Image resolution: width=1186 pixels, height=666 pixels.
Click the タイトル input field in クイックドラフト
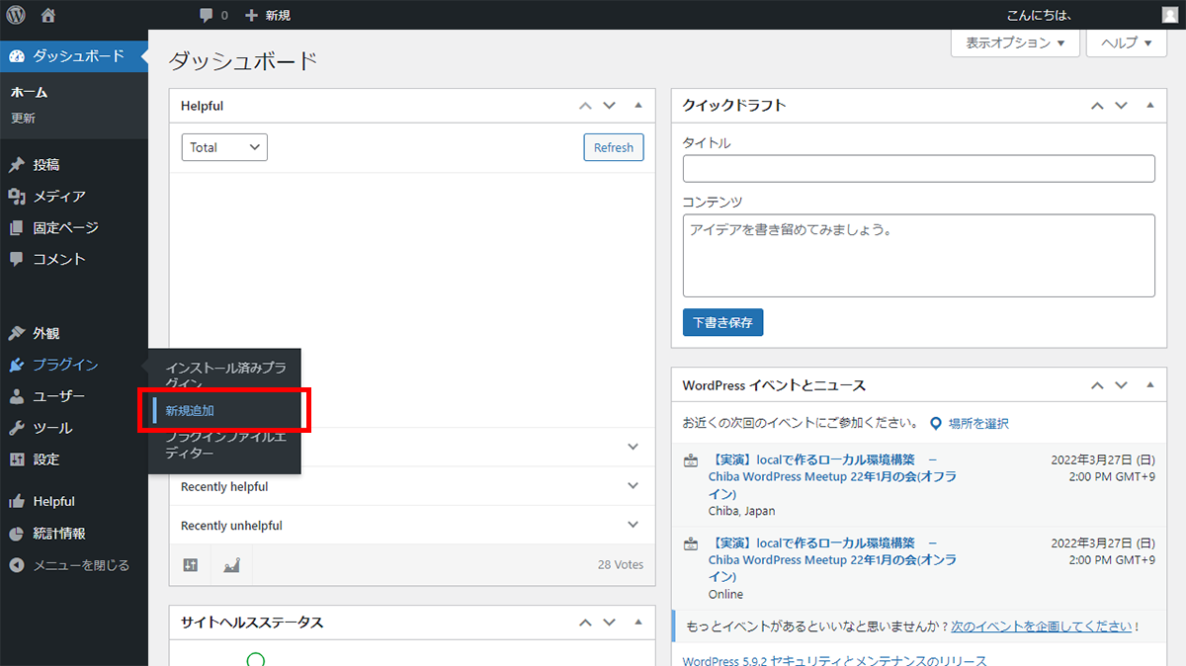tap(918, 168)
